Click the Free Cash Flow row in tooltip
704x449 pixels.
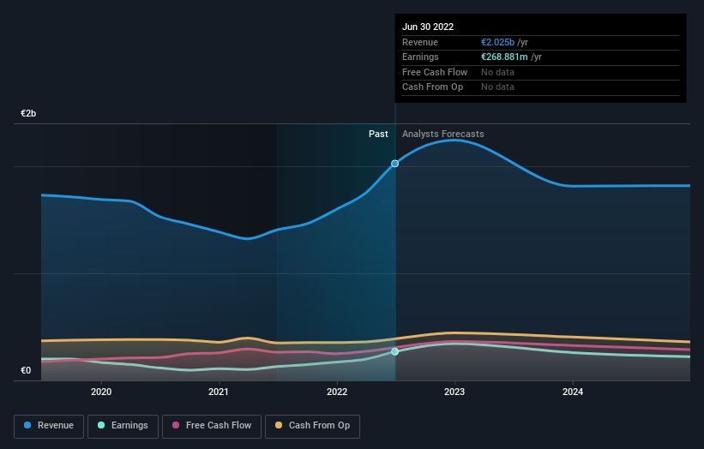pos(540,72)
